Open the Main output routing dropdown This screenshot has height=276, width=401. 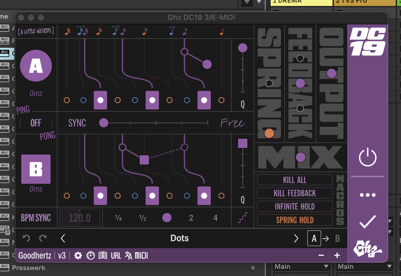pos(301,266)
